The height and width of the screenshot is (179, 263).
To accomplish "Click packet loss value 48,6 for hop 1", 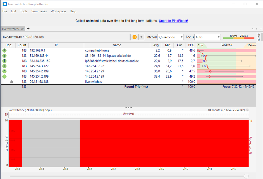I will coord(192,50).
